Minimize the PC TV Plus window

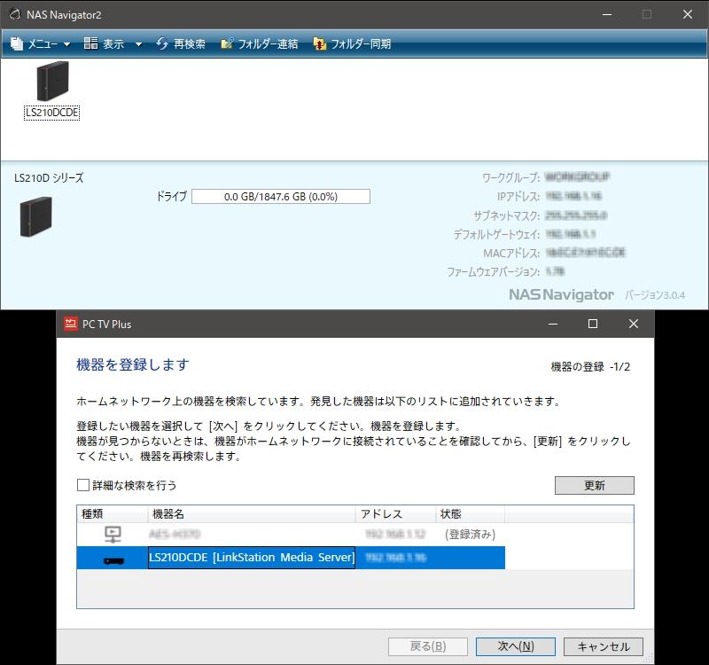coord(553,324)
